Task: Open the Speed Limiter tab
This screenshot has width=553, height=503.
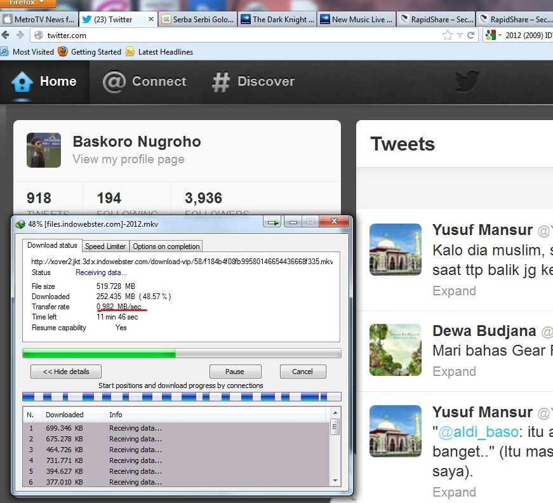Action: (105, 246)
